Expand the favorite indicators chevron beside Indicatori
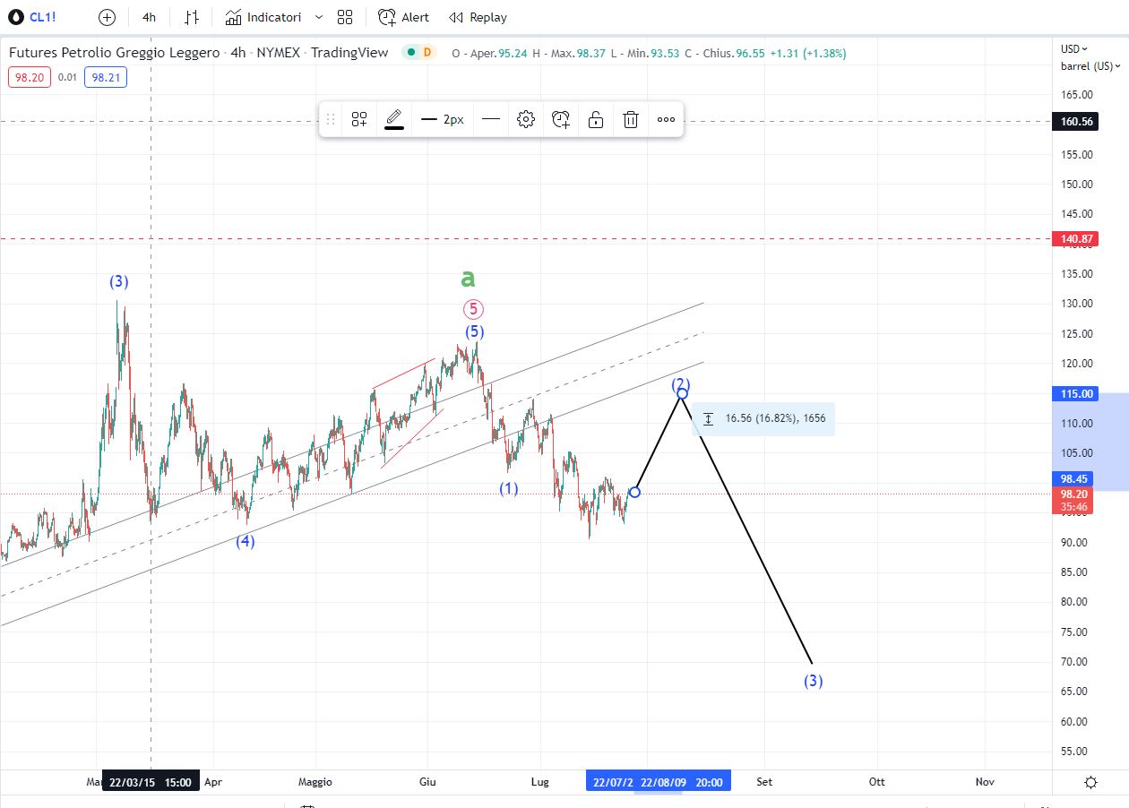This screenshot has width=1129, height=808. 319,17
